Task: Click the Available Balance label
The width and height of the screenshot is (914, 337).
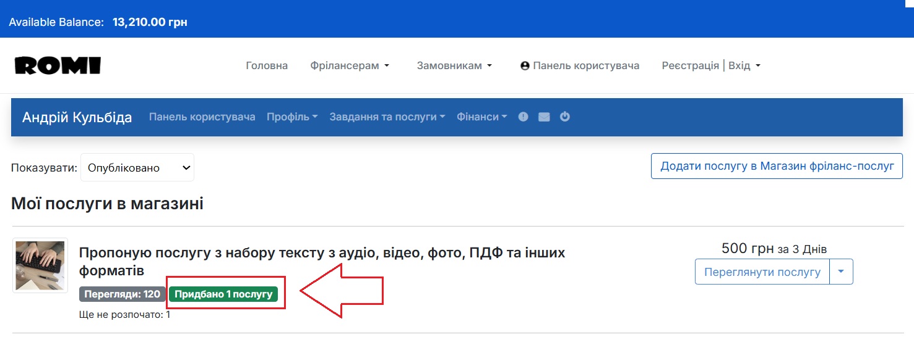Action: pyautogui.click(x=56, y=22)
